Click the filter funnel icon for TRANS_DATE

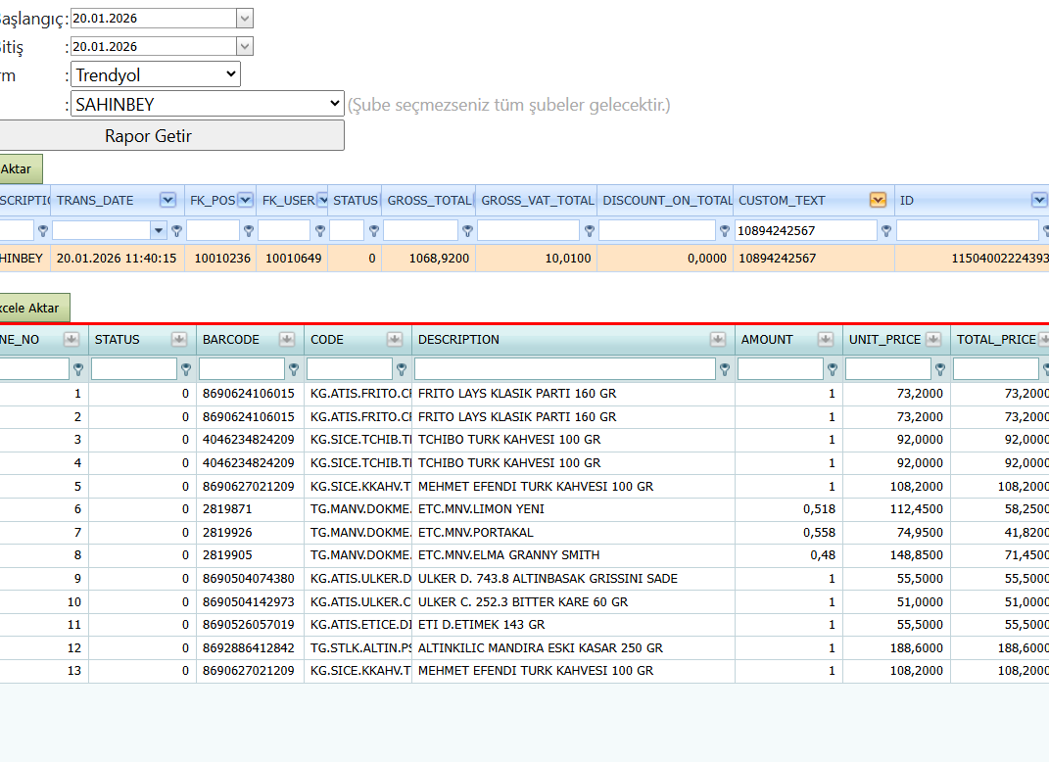point(176,231)
